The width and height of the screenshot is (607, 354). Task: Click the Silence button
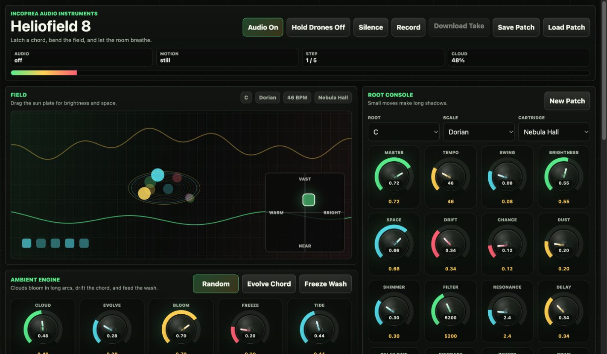tap(371, 27)
